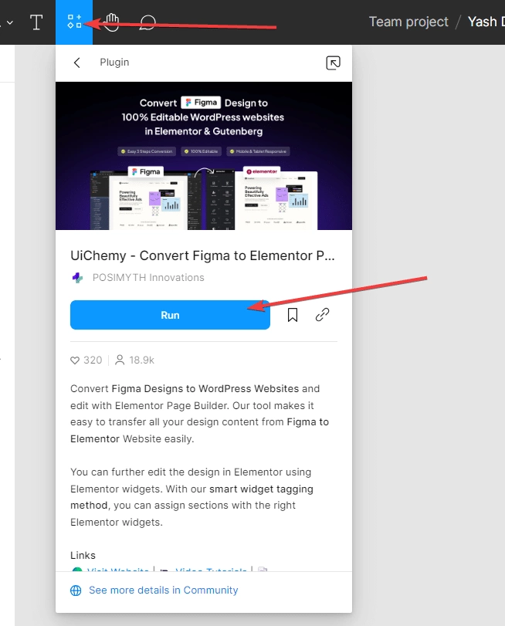Save the plugin with the bookmark icon
The width and height of the screenshot is (505, 626).
[x=293, y=315]
